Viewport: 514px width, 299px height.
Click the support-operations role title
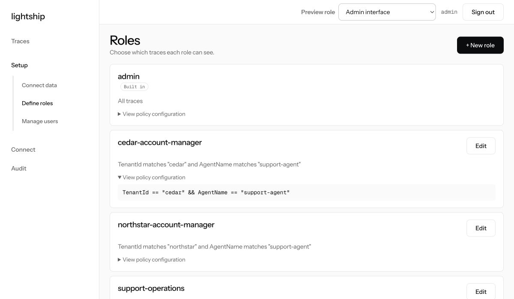(x=151, y=288)
